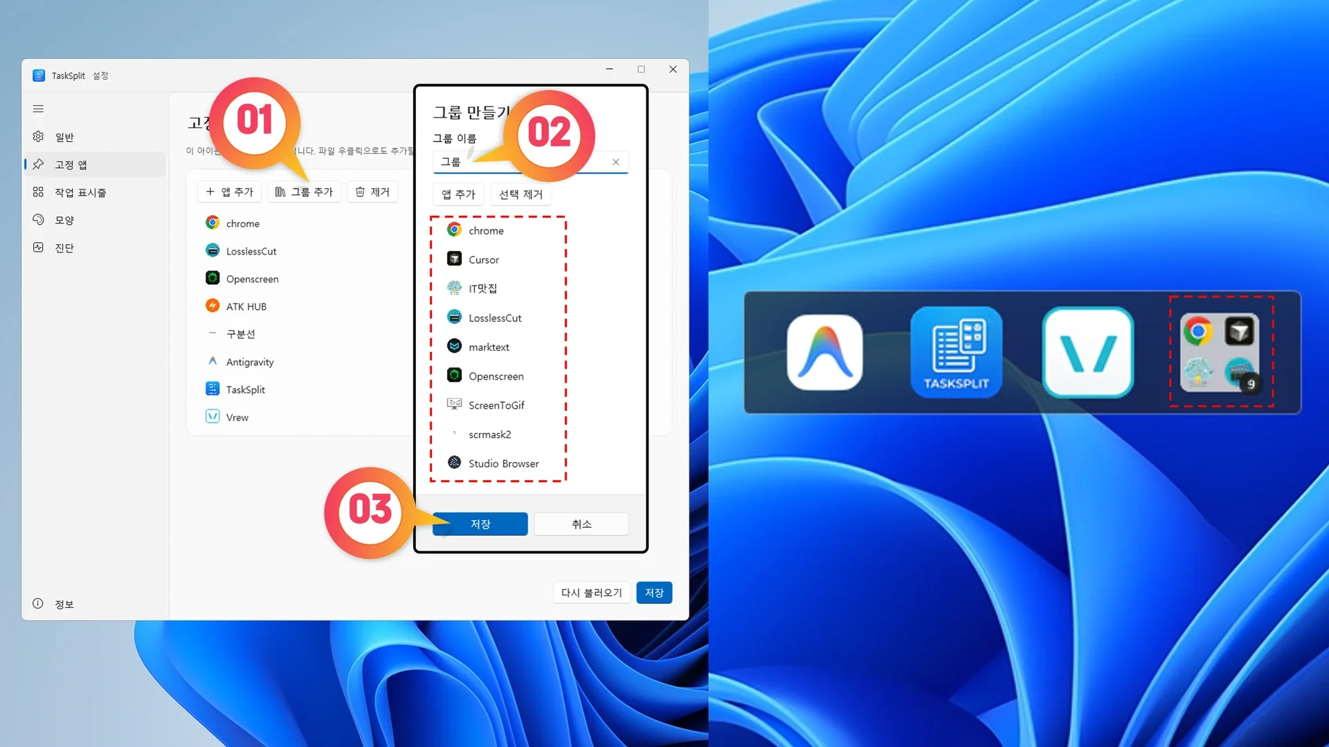Open the 정보 about page

95,604
